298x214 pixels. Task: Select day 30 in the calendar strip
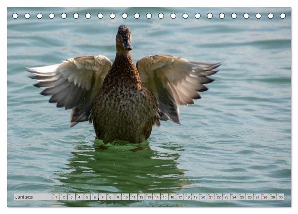[281, 197]
